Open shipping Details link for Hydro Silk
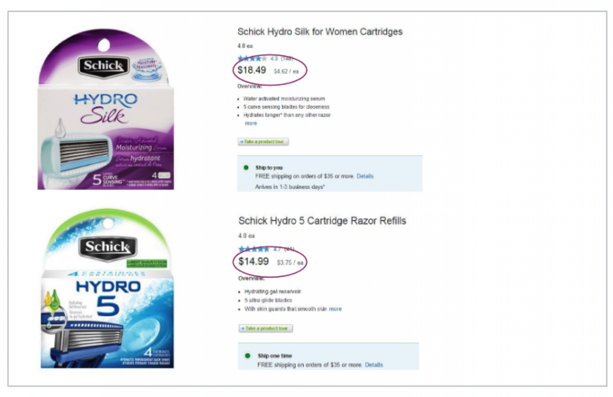The height and width of the screenshot is (397, 613). [x=365, y=176]
